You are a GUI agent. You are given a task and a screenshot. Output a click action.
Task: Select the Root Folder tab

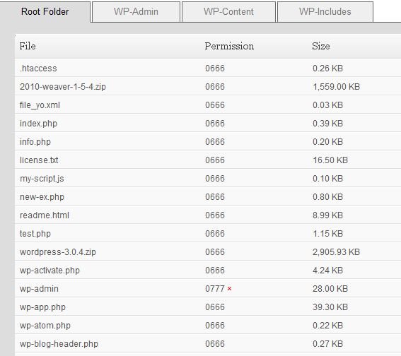click(x=45, y=12)
